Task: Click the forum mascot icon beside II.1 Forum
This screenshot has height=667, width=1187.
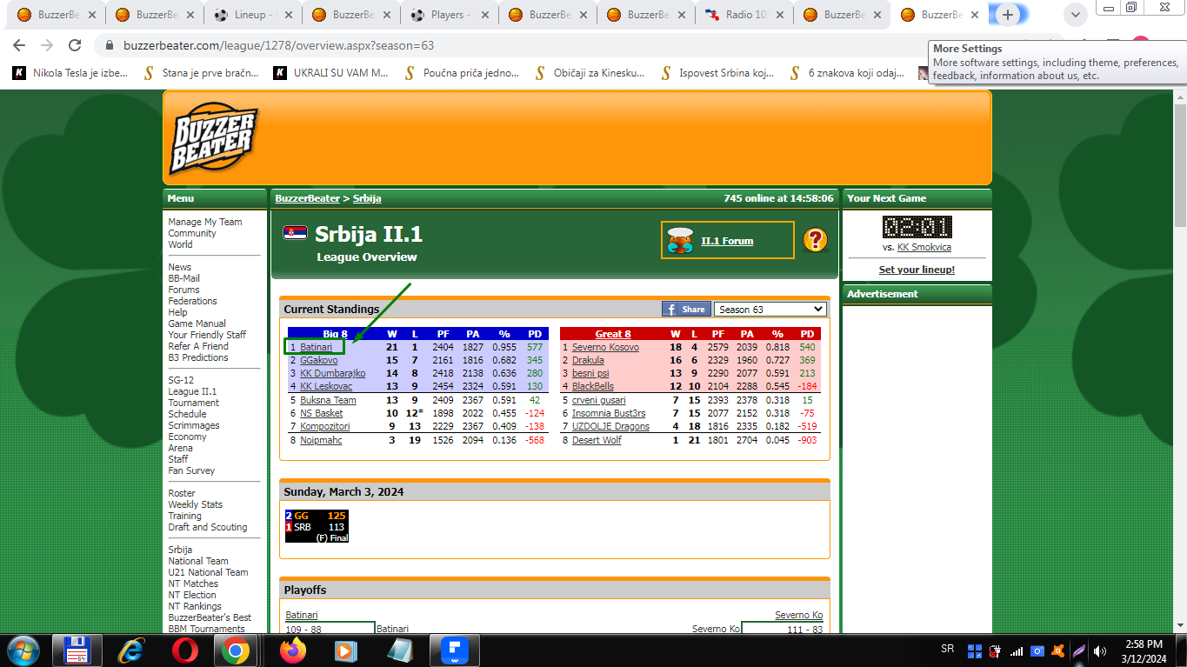Action: (x=680, y=241)
